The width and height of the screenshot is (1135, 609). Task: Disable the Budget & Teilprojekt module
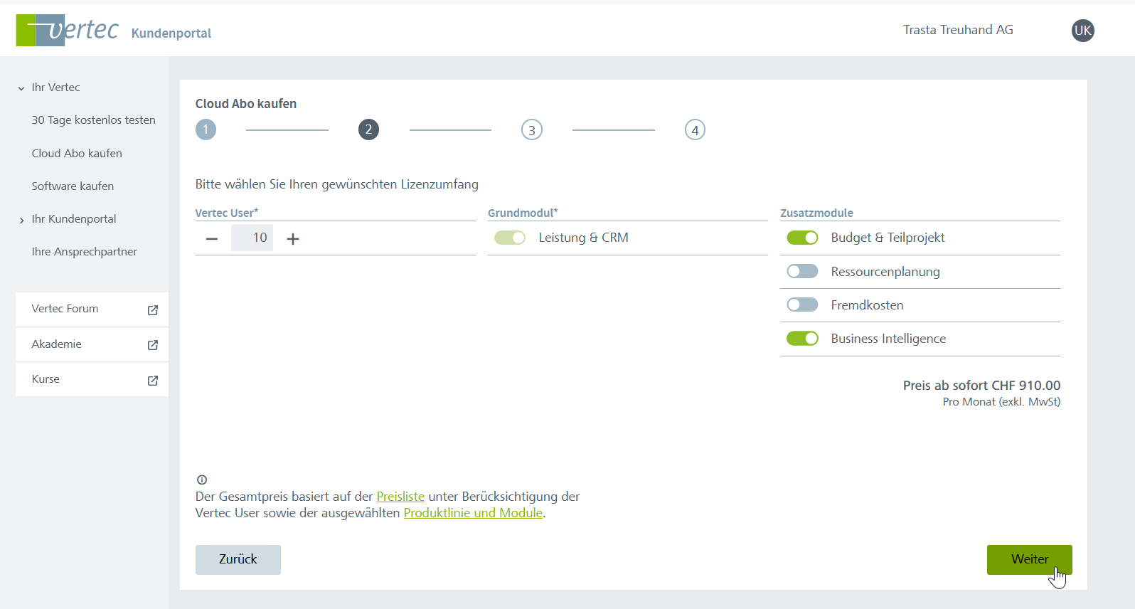802,238
